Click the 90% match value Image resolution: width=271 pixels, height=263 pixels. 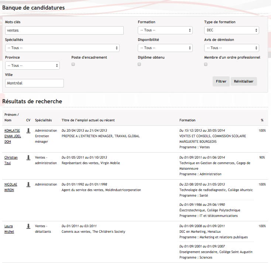coord(262,158)
